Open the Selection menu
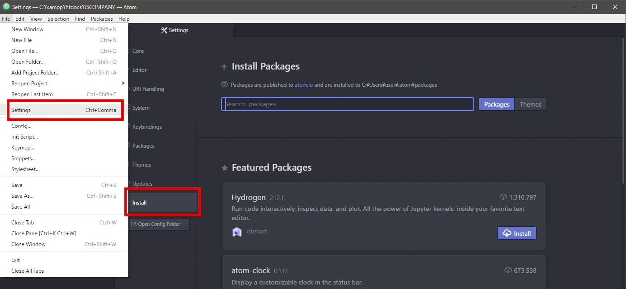The width and height of the screenshot is (626, 289). [58, 19]
